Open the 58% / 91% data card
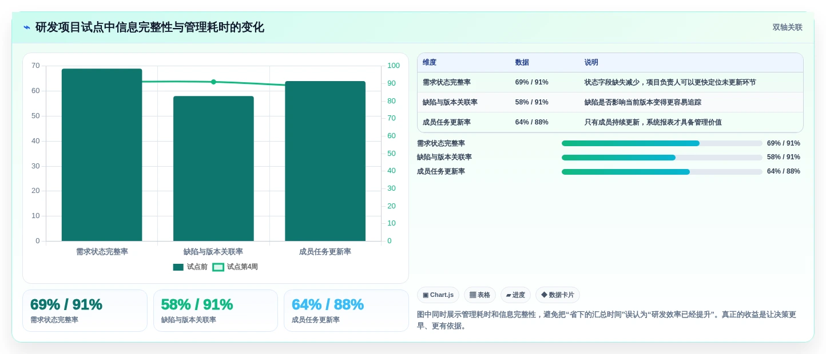826x354 pixels. point(216,311)
